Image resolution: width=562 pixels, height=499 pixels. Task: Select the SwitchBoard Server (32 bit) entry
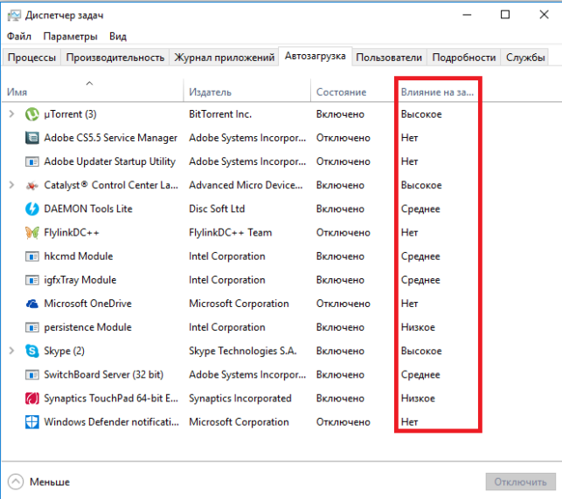[x=104, y=375]
